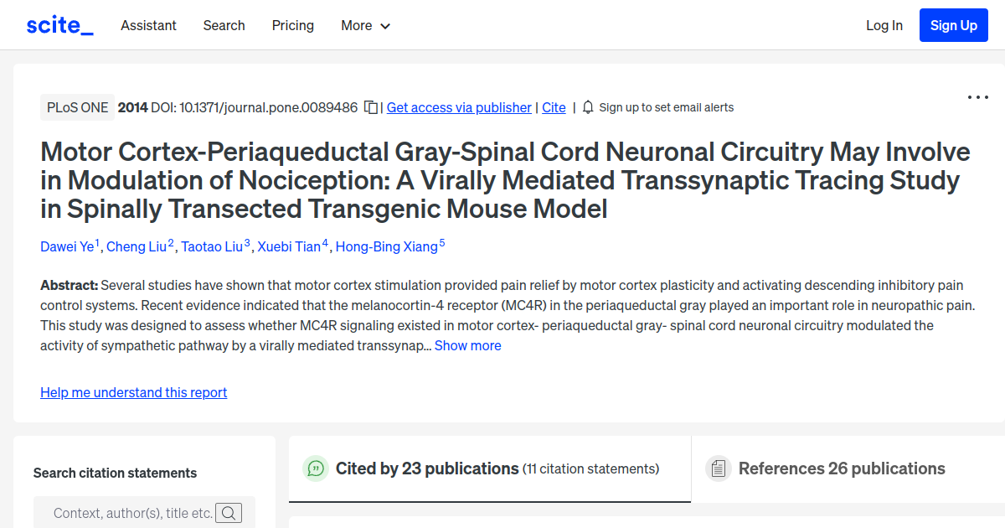The width and height of the screenshot is (1005, 528).
Task: Click author link Dawei Ye
Action: click(67, 246)
